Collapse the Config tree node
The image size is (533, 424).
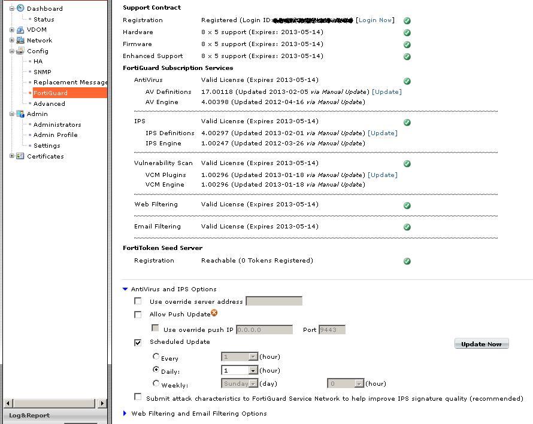12,51
